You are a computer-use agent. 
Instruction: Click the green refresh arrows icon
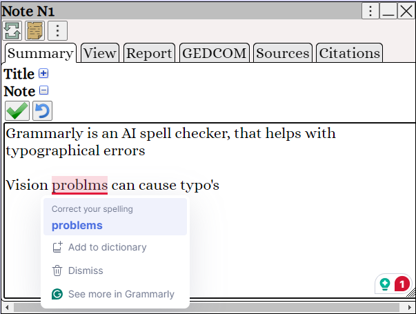coord(12,30)
